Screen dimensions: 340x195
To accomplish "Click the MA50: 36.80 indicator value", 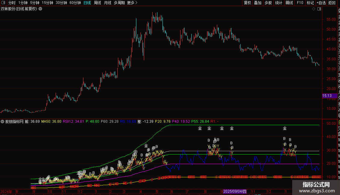I will (x=51, y=121).
